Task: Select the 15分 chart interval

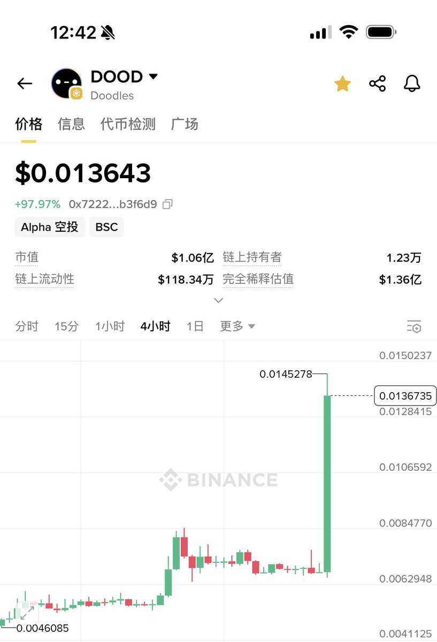Action: point(66,326)
